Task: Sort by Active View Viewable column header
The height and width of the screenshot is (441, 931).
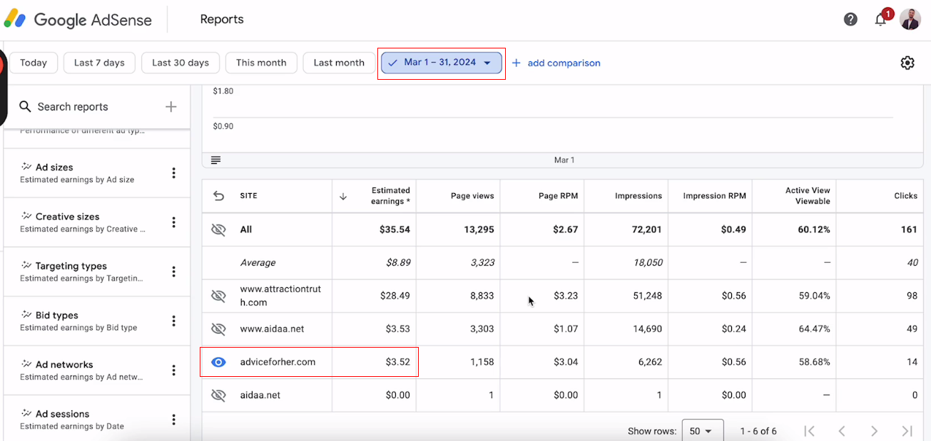Action: 808,196
